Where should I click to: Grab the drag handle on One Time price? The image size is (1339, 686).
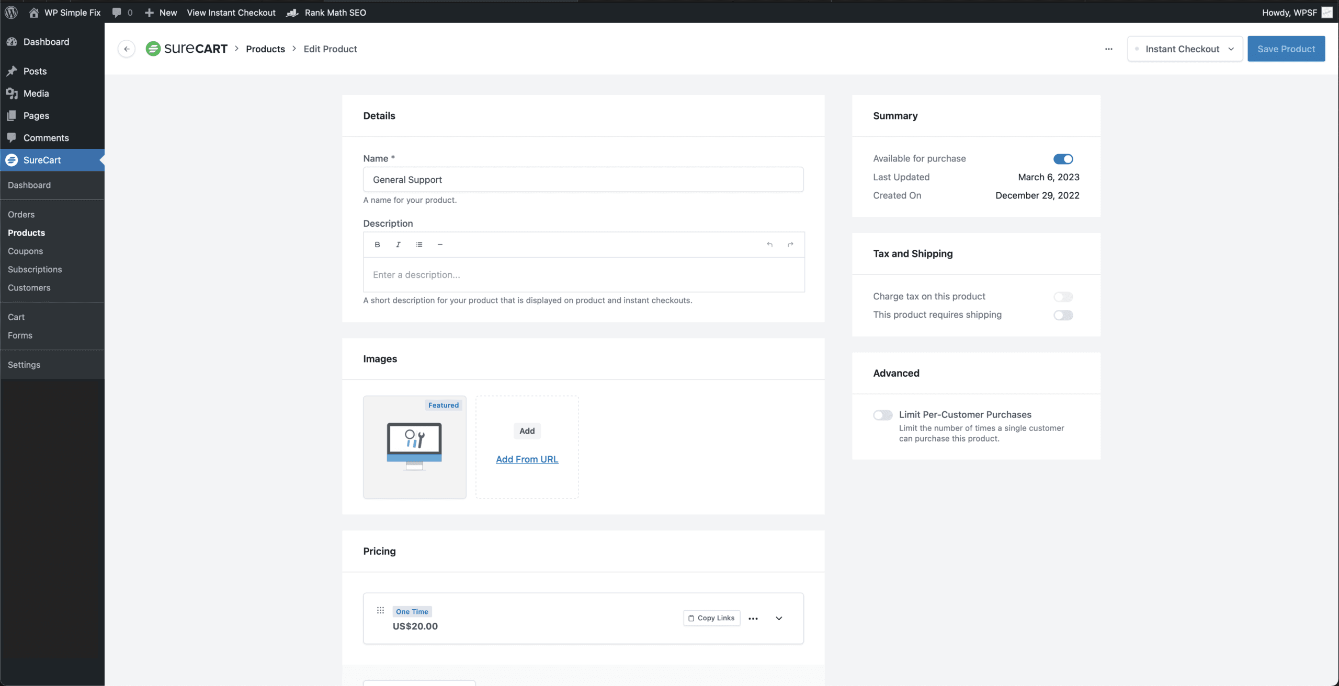[380, 610]
